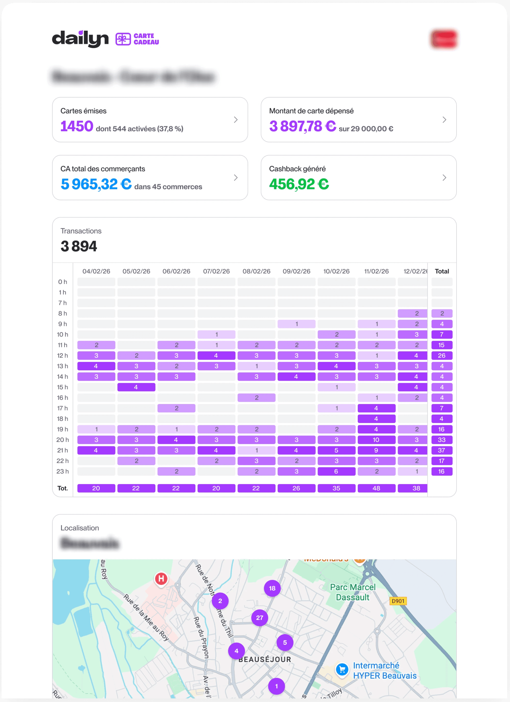Click the dailyn logo
Screen dimensions: 510x702
click(80, 39)
